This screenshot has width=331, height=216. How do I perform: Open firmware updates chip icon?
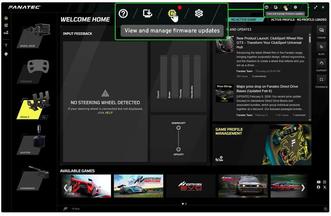coord(285,8)
